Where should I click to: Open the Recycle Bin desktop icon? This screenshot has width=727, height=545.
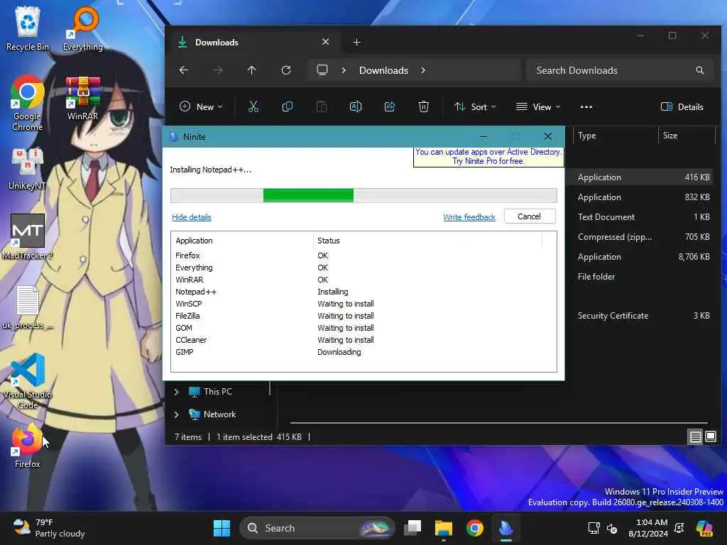[x=28, y=28]
